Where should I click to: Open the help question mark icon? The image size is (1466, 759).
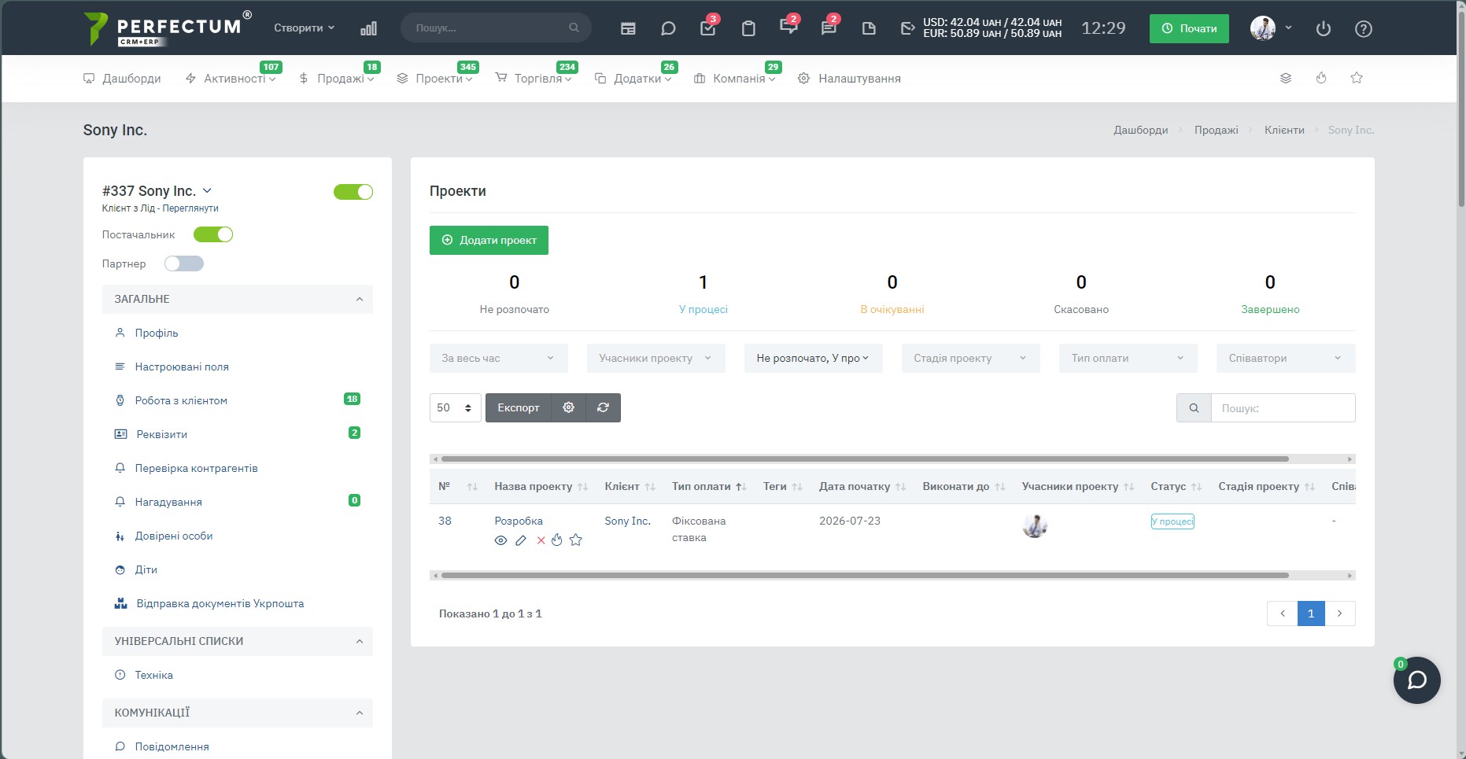[1364, 28]
